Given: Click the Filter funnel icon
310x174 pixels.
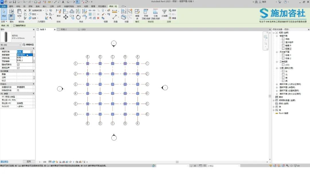Looking at the screenshot, I should 164,12.
